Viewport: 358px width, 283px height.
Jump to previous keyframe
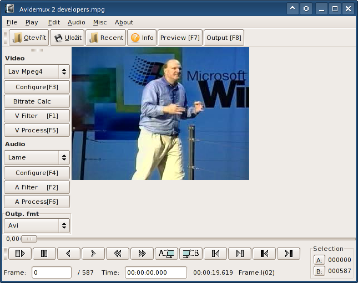pos(118,254)
